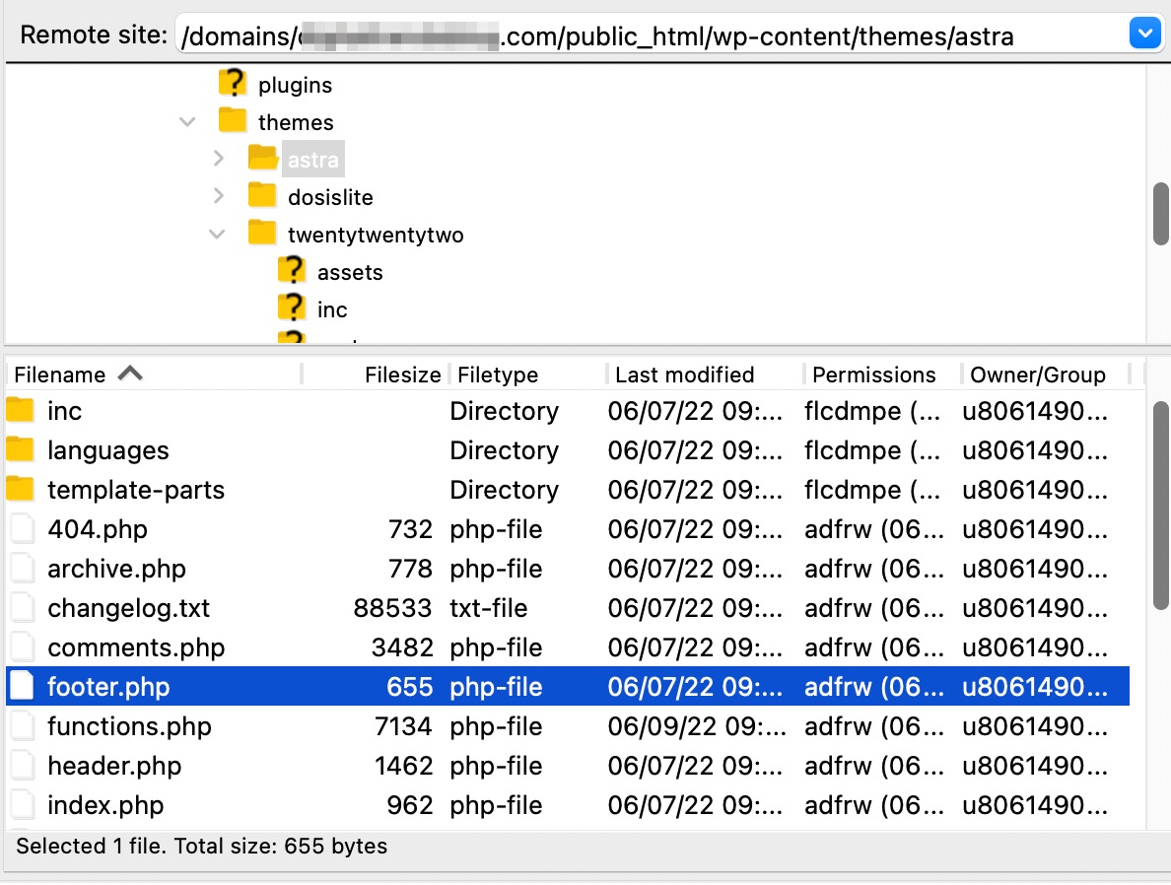Click the file icon next to functions.php
The width and height of the screenshot is (1171, 885).
click(x=23, y=726)
